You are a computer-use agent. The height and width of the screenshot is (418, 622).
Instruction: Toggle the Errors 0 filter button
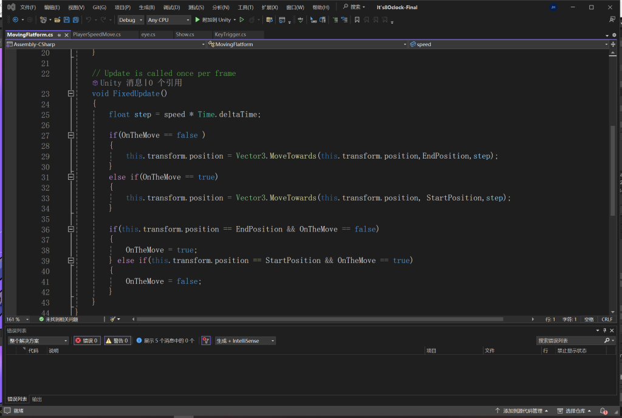[87, 341]
